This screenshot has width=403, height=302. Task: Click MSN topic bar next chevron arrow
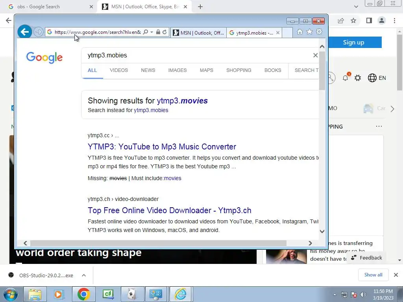tap(392, 109)
